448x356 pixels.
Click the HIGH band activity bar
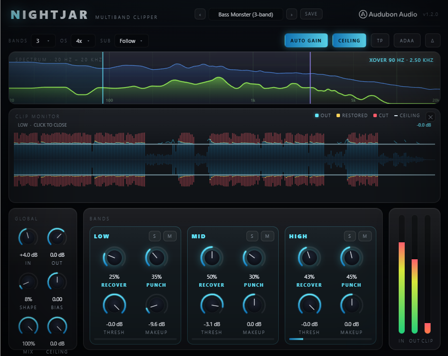click(331, 339)
